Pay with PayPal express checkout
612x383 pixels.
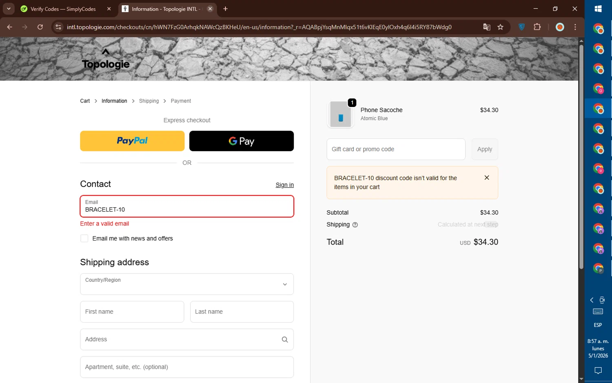pyautogui.click(x=132, y=141)
